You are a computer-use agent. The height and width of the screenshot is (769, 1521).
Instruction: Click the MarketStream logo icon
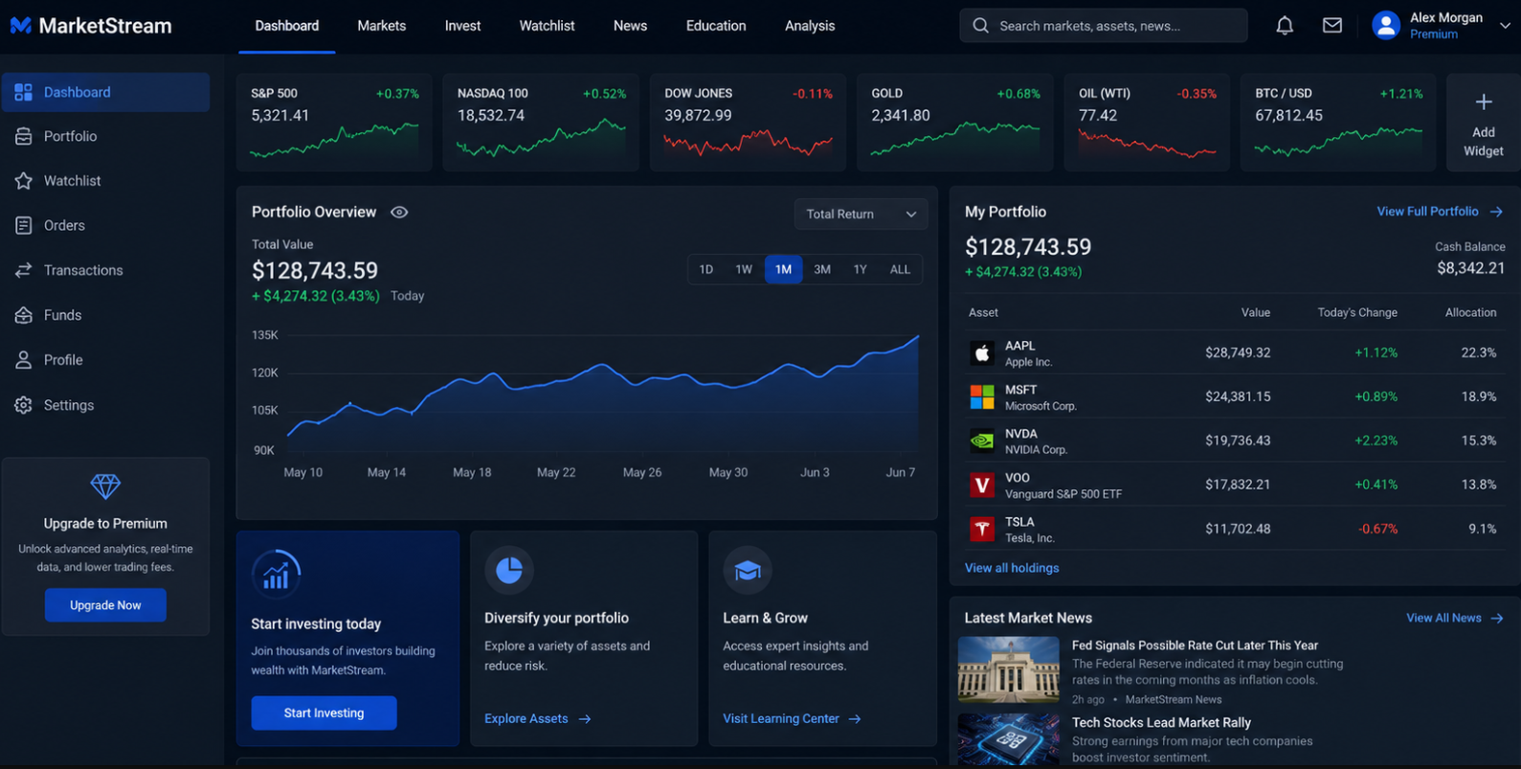(21, 26)
